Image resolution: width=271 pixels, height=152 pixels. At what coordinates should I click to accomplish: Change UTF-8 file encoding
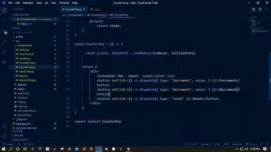[x=217, y=144]
